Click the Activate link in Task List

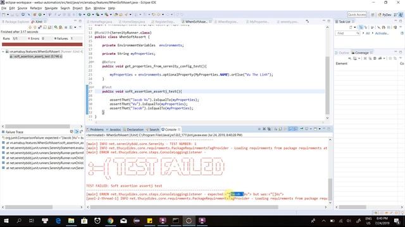tap(382, 33)
